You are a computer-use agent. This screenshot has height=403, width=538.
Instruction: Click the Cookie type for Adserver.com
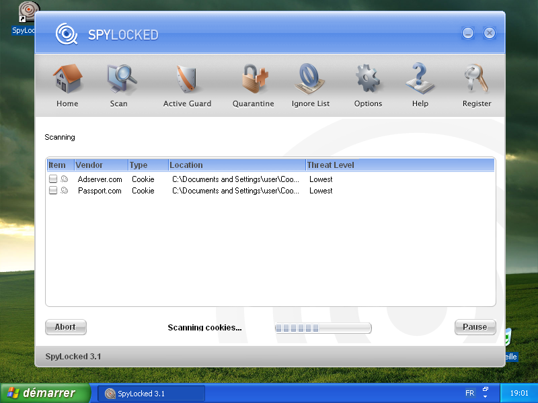[x=143, y=179]
